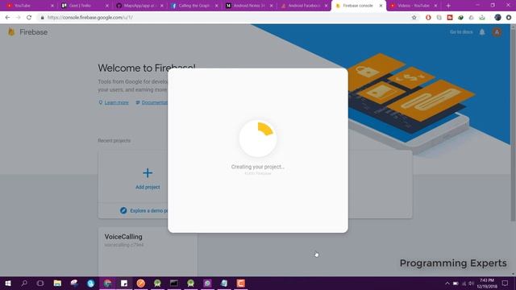This screenshot has height=290, width=516.
Task: Close the Firebase console tab
Action: (381, 6)
